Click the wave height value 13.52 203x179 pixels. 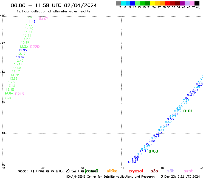tap(26, 39)
